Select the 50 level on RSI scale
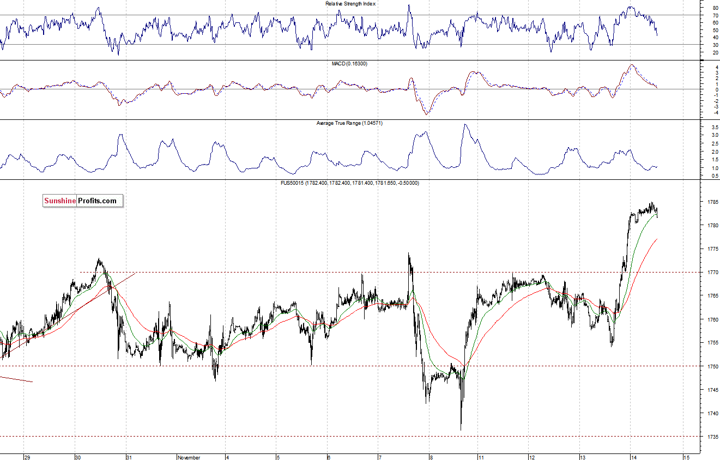720x460 pixels. pyautogui.click(x=715, y=30)
